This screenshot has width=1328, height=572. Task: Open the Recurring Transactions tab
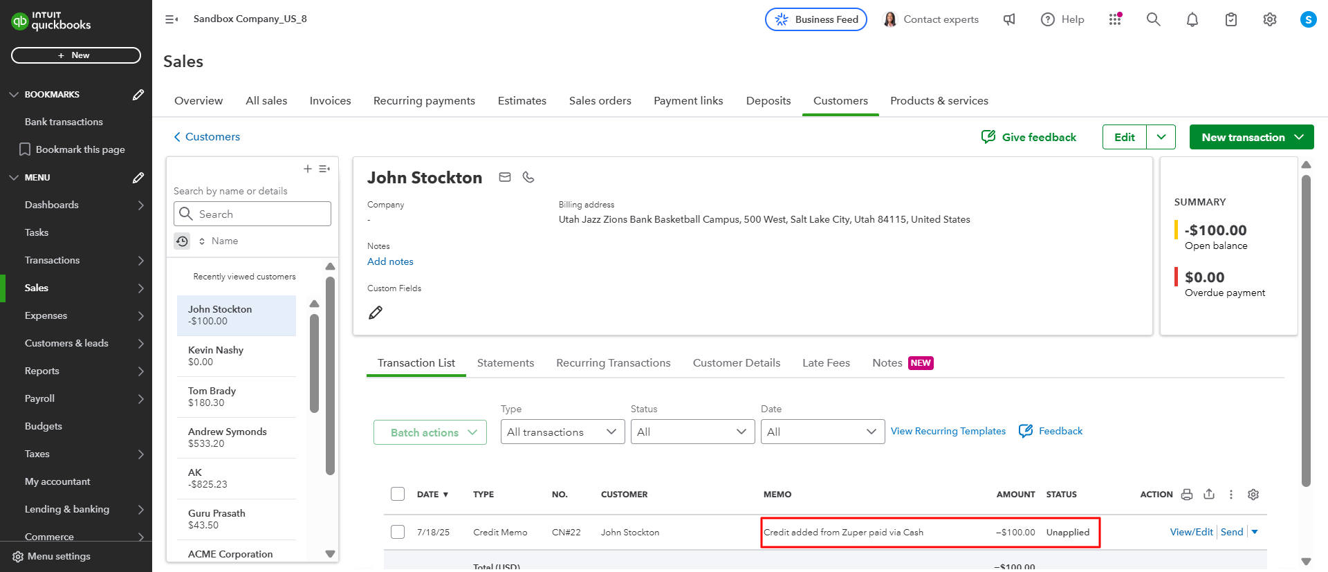point(614,362)
